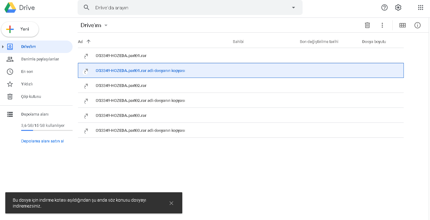This screenshot has width=430, height=220.
Task: Select OG3349-HOZEDA.part02.rar adlı dosyanın kopyası
Action: (x=241, y=100)
